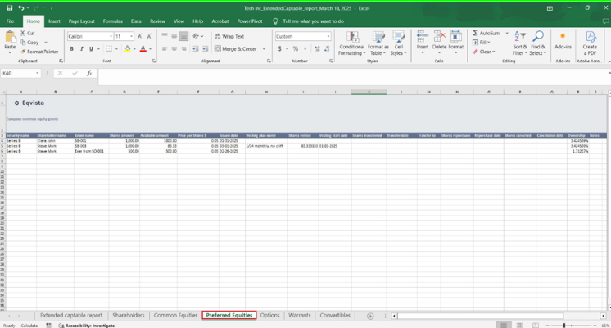Viewport: 611px width, 328px height.
Task: Open Merge & Center dropdown arrow
Action: point(264,48)
